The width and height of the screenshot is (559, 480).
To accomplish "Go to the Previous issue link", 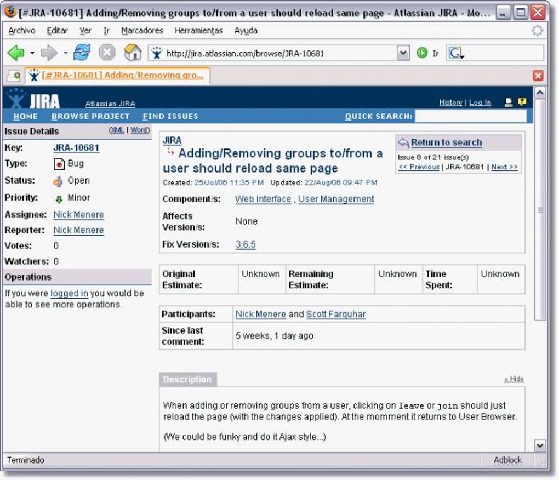I will pyautogui.click(x=419, y=167).
